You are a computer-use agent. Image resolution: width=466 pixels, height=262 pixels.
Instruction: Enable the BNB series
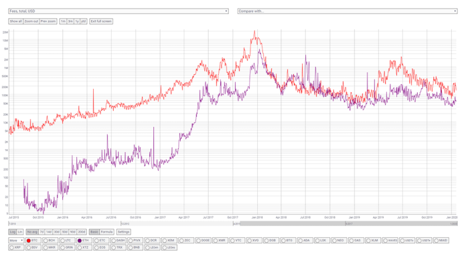(135, 247)
